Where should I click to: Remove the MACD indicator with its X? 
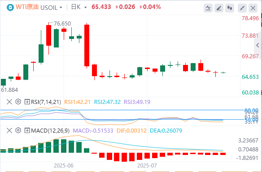[x=9, y=130]
